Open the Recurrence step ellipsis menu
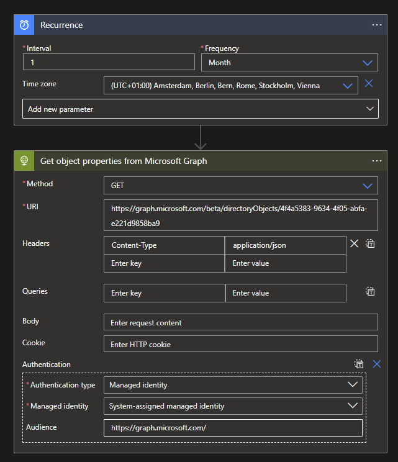 pos(376,25)
